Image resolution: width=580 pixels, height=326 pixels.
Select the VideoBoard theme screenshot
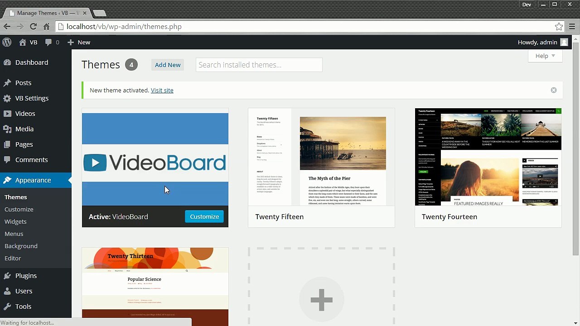tap(155, 157)
